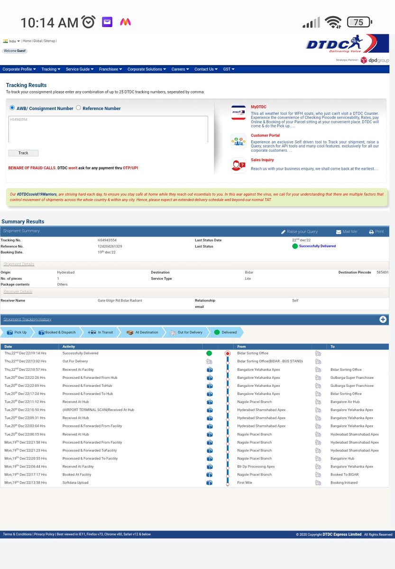Click the In Transit stage icon
The image size is (395, 569).
(x=92, y=332)
